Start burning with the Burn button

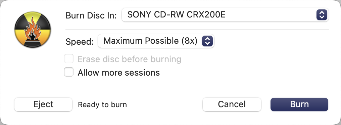(x=299, y=104)
